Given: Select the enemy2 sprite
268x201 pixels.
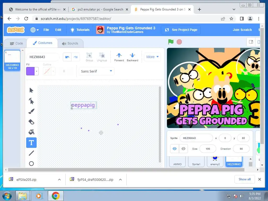Looking at the screenshot, I should tap(215, 161).
